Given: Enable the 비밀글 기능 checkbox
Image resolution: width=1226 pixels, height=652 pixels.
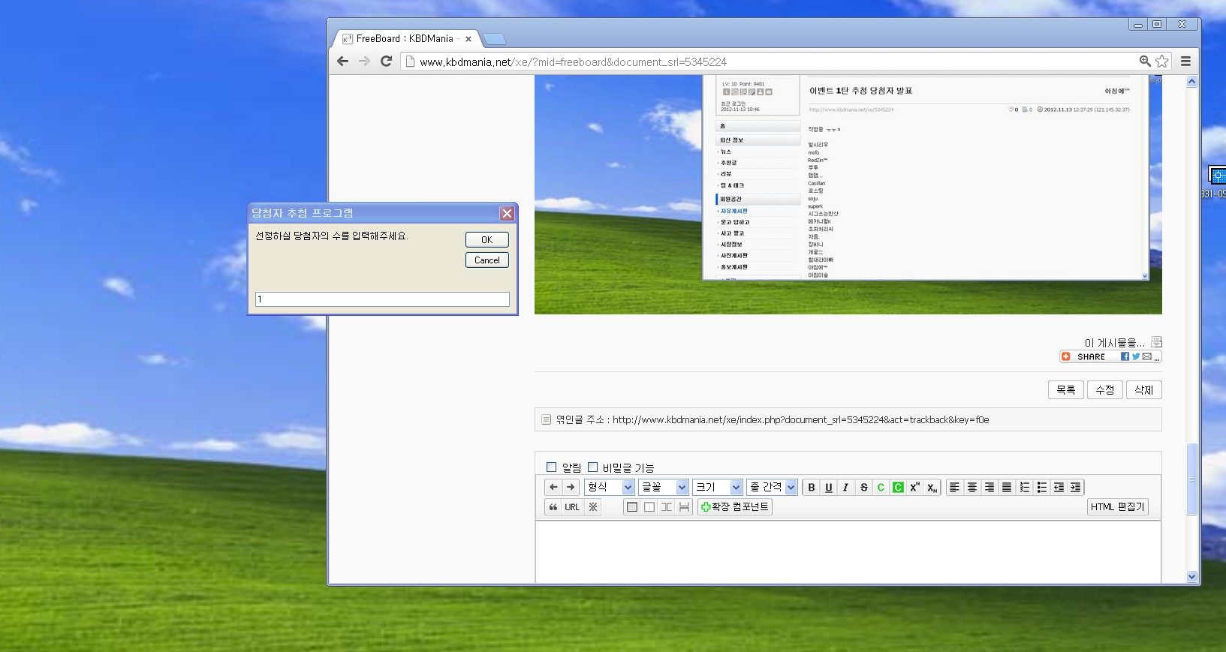Looking at the screenshot, I should coord(593,467).
